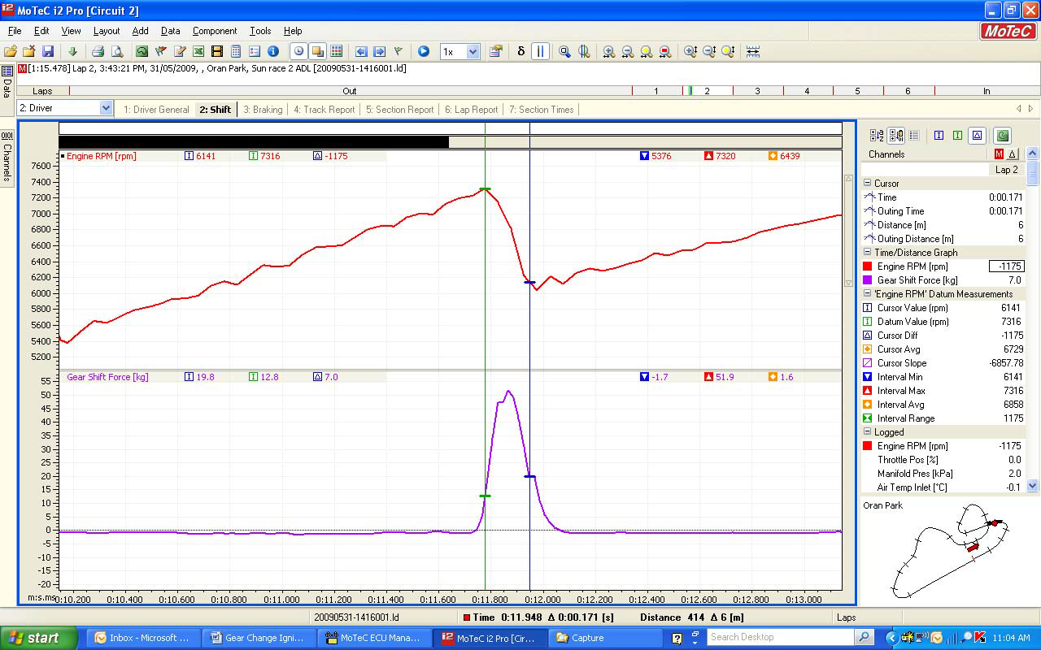Toggle the clock time mode button
Screen dimensions: 1041x650
point(298,51)
